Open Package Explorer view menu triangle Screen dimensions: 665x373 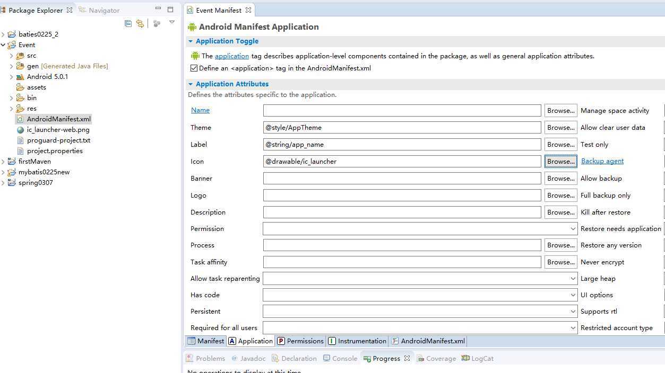[x=172, y=22]
